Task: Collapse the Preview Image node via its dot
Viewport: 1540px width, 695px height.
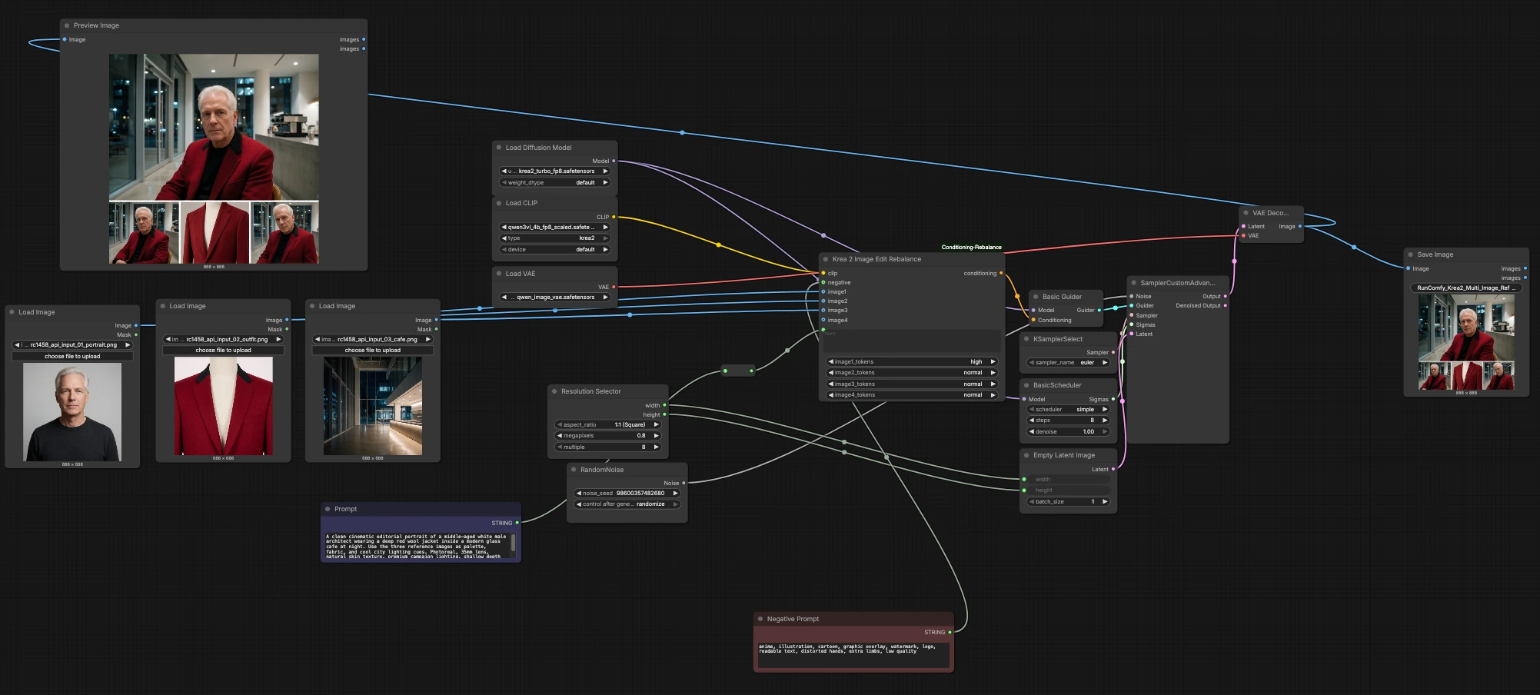Action: 67,25
